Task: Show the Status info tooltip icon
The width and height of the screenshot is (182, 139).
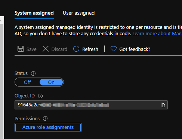Action: [x=33, y=73]
